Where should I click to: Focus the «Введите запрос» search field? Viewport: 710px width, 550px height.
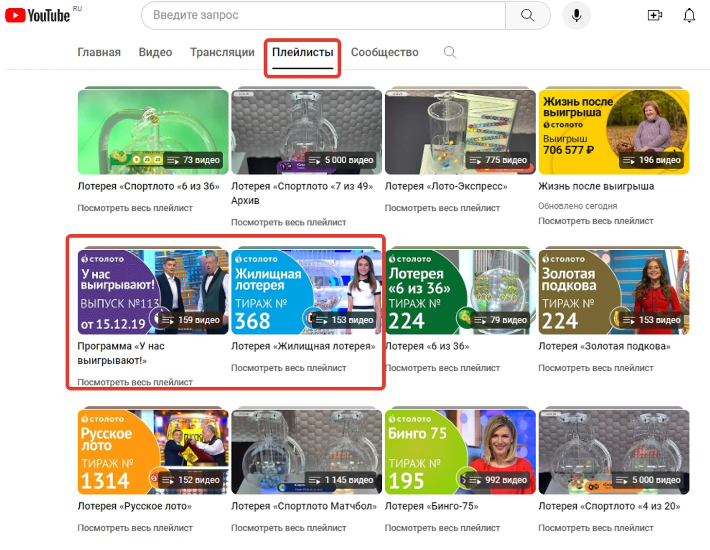pos(323,15)
